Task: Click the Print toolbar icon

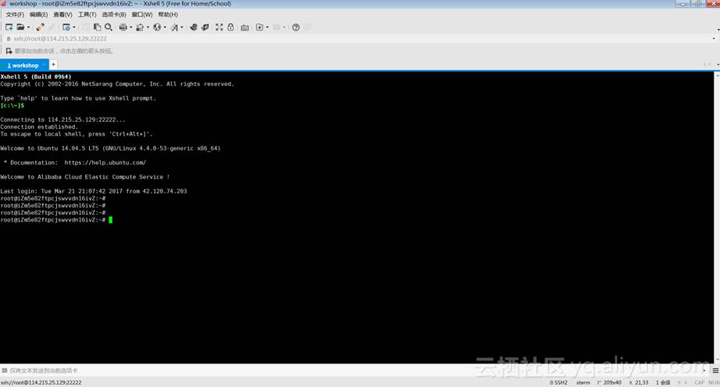Action: coord(123,27)
